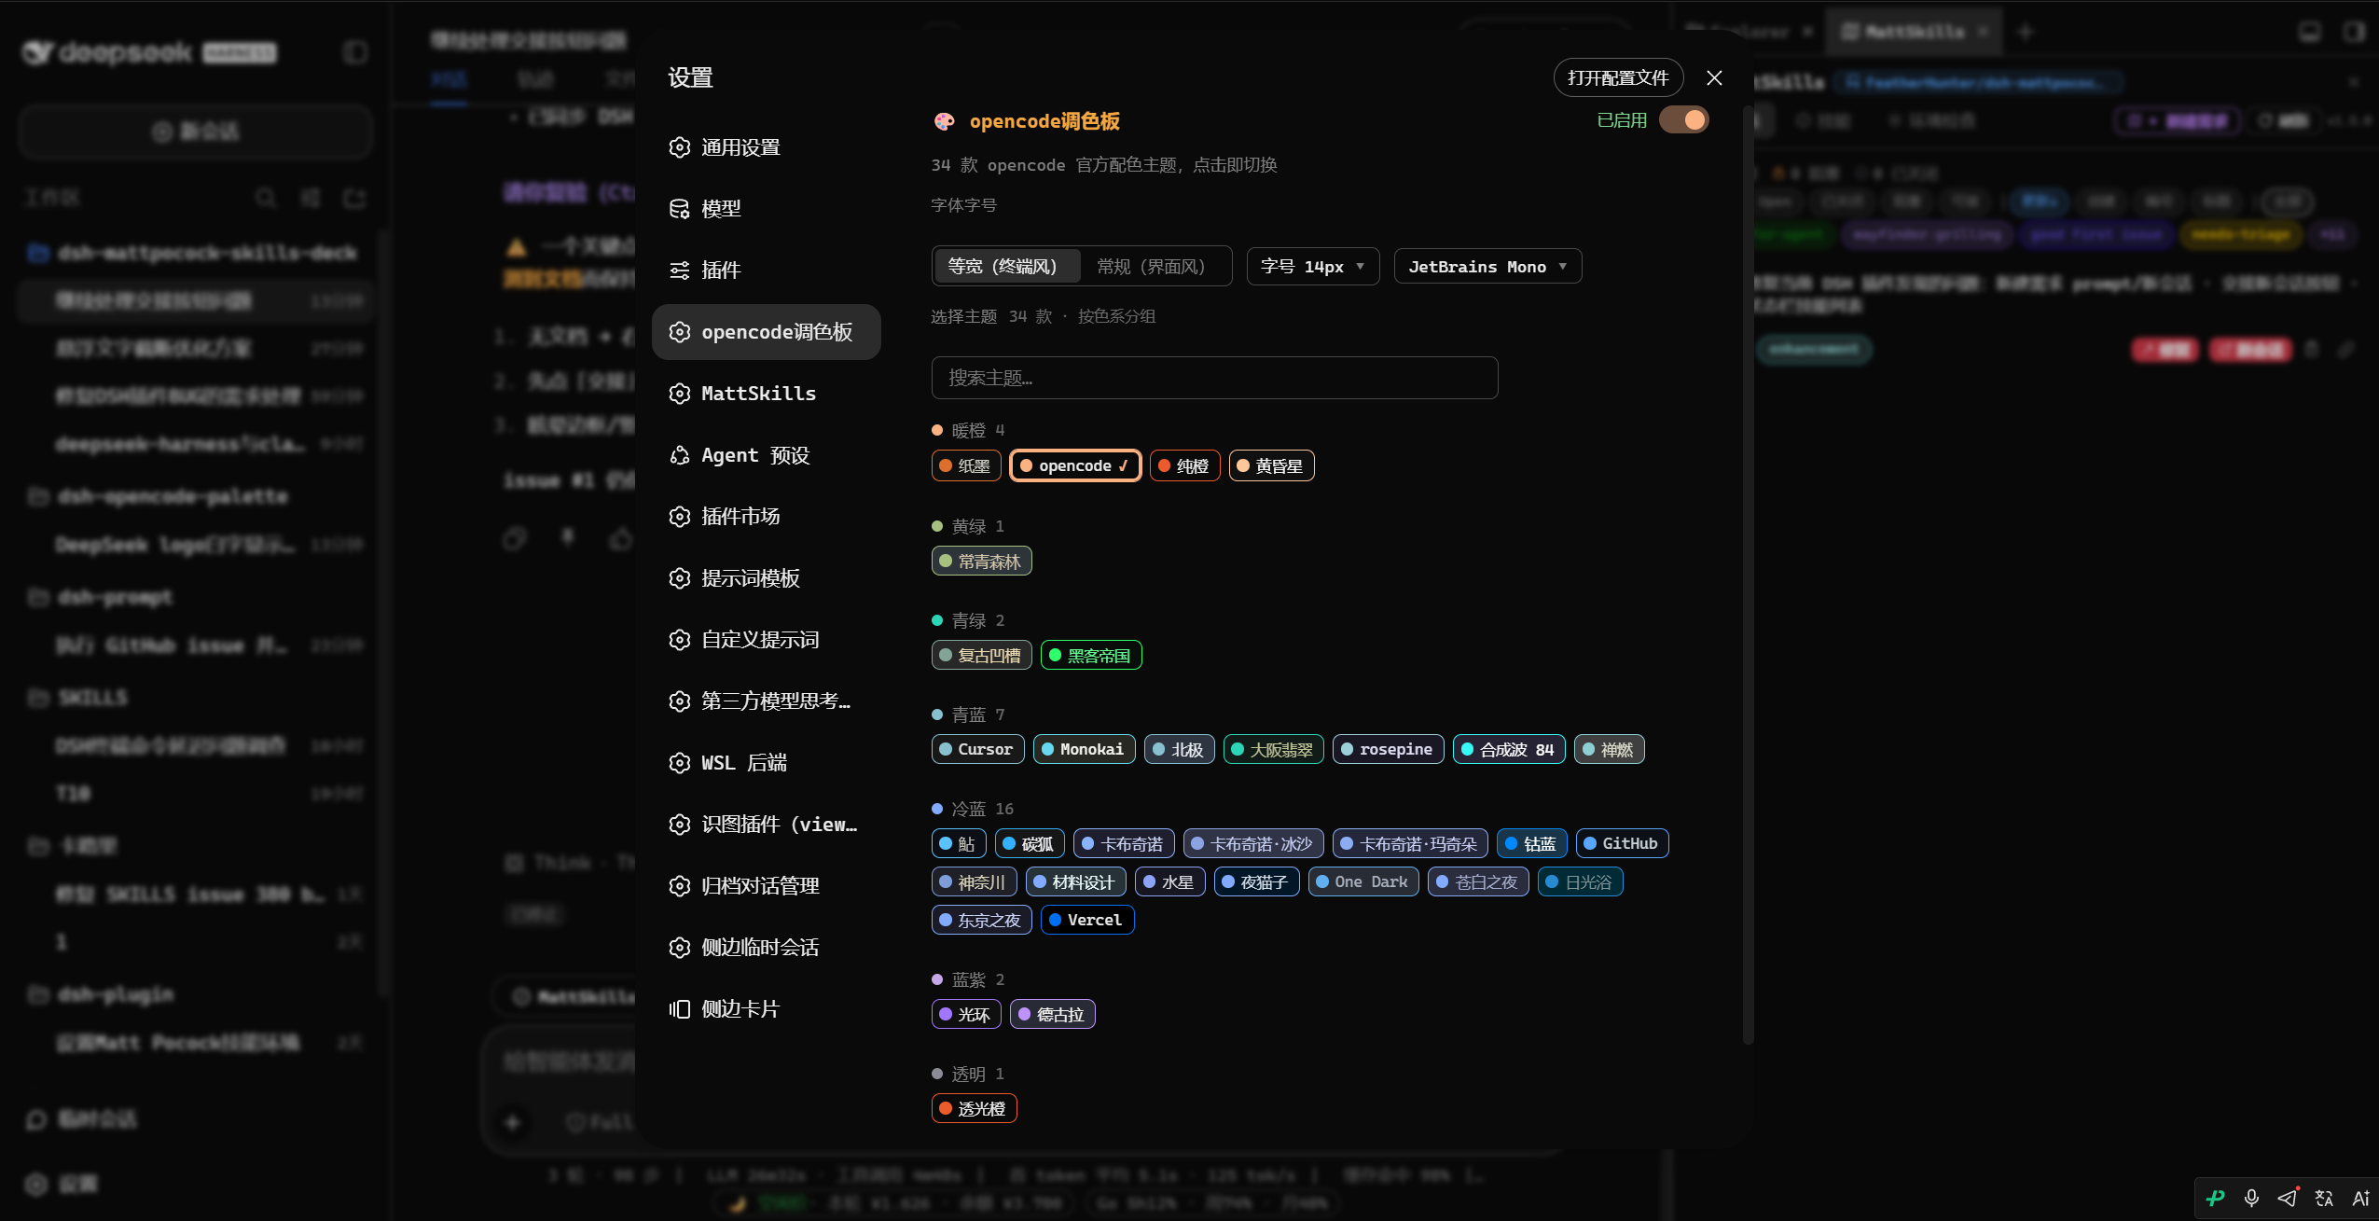Apply the 禅燃 theme
This screenshot has height=1221, width=2379.
(1610, 750)
